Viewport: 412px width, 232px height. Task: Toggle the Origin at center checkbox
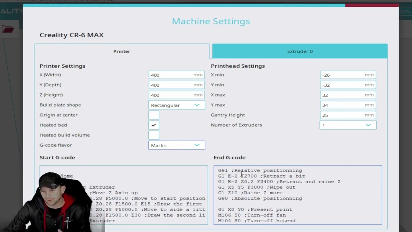(154, 115)
